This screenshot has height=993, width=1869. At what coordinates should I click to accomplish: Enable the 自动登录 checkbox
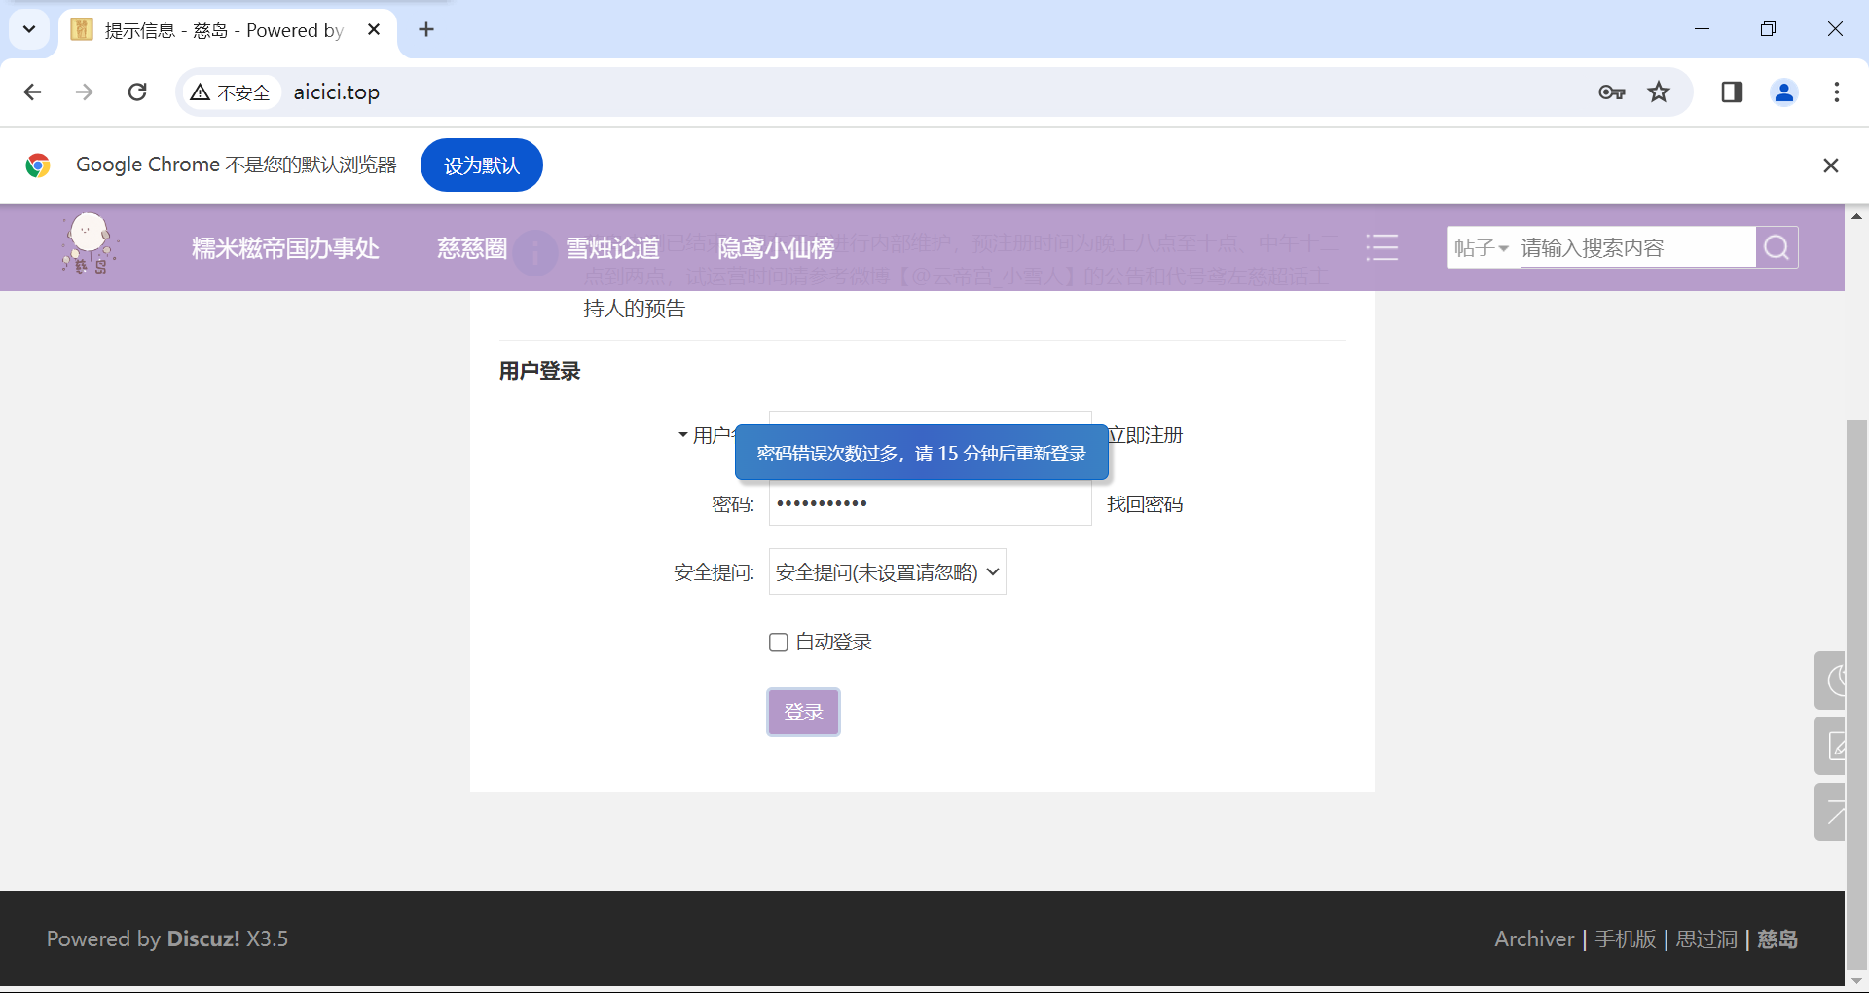click(x=778, y=643)
